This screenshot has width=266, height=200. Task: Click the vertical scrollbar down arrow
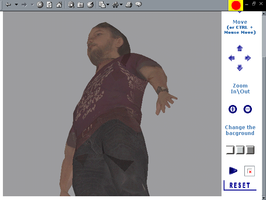[264, 197]
